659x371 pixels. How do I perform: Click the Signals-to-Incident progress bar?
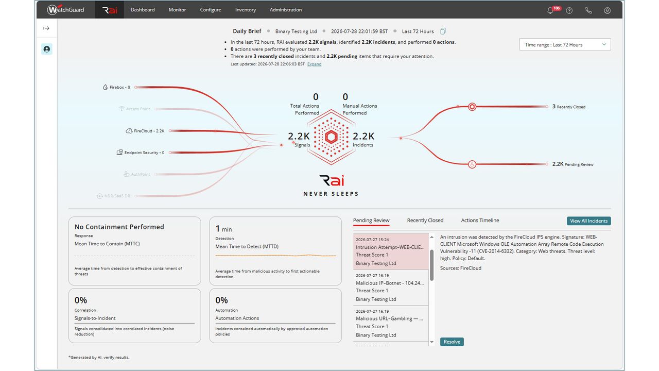tap(134, 324)
